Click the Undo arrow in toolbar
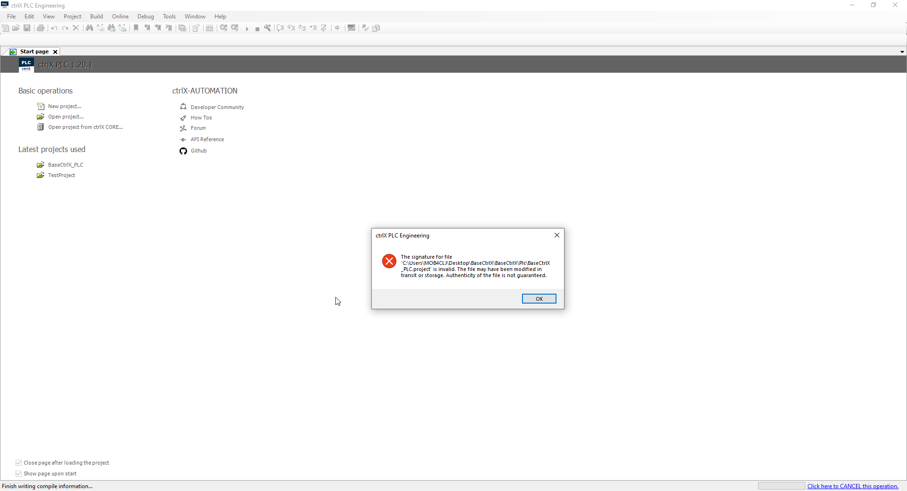The width and height of the screenshot is (907, 491). pos(54,28)
